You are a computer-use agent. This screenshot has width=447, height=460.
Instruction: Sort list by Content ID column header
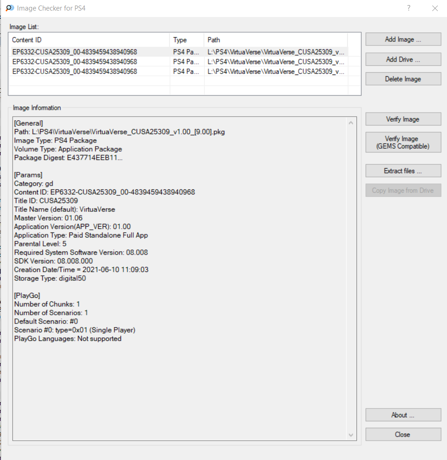pyautogui.click(x=89, y=40)
